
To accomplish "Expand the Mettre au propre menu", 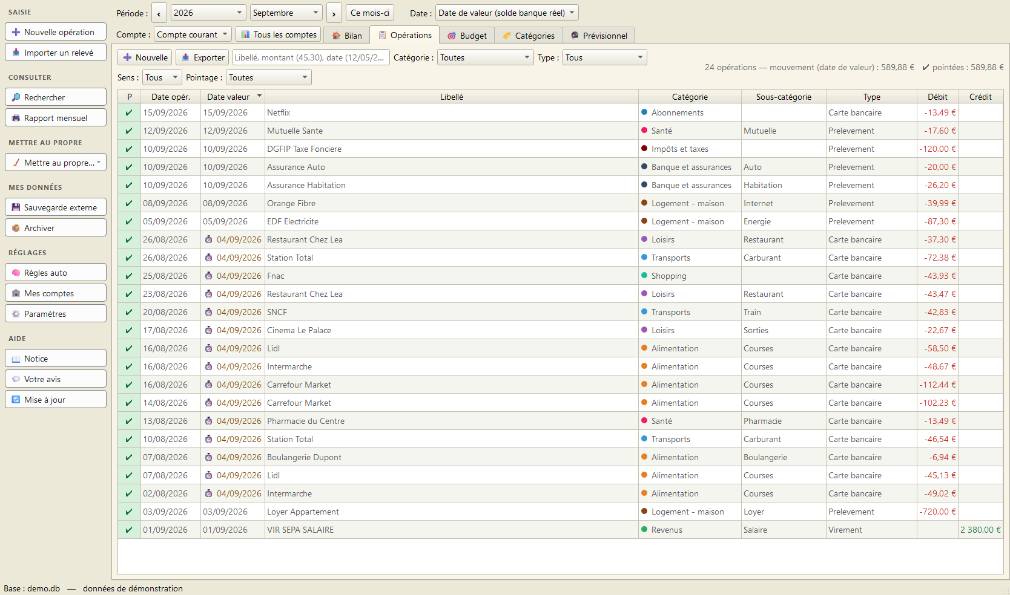I will tap(56, 163).
